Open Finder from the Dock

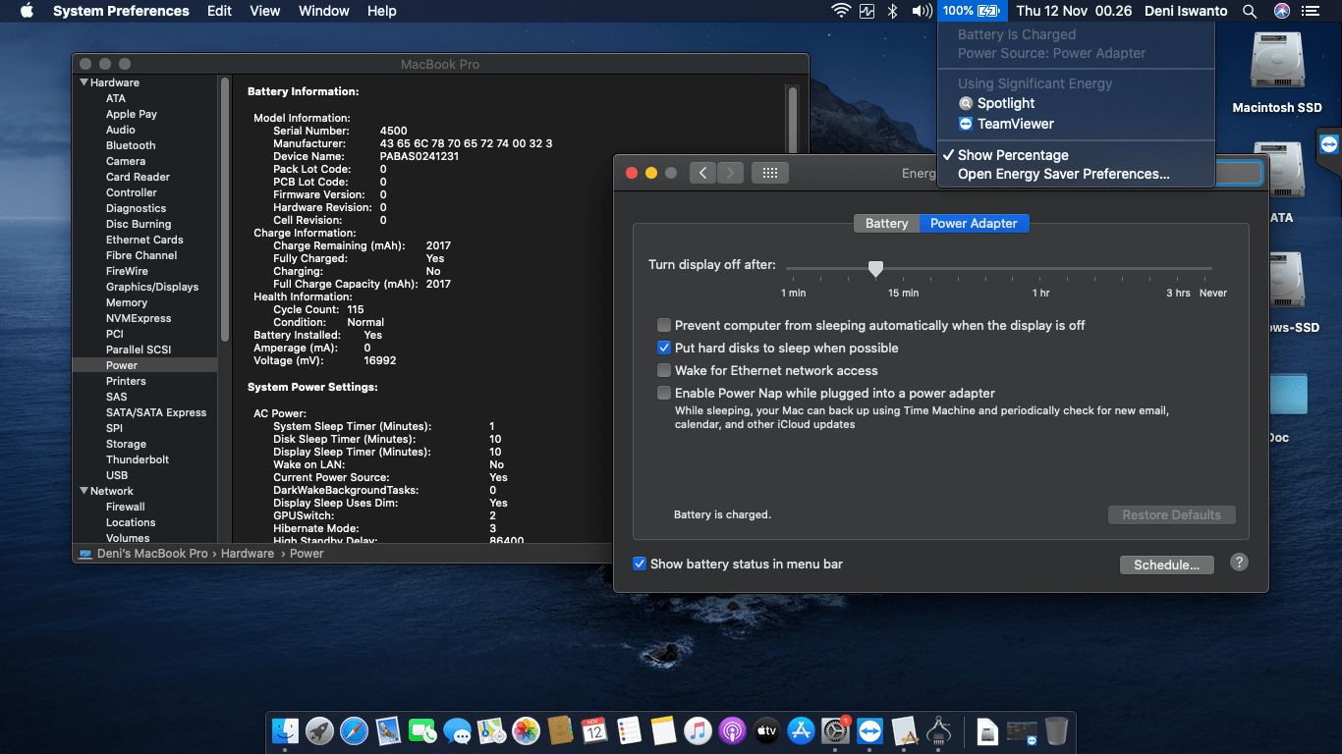click(x=285, y=730)
